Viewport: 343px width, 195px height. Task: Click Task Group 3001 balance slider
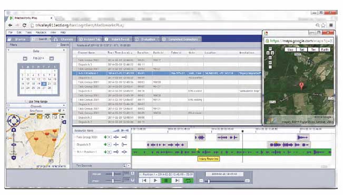click(x=124, y=137)
